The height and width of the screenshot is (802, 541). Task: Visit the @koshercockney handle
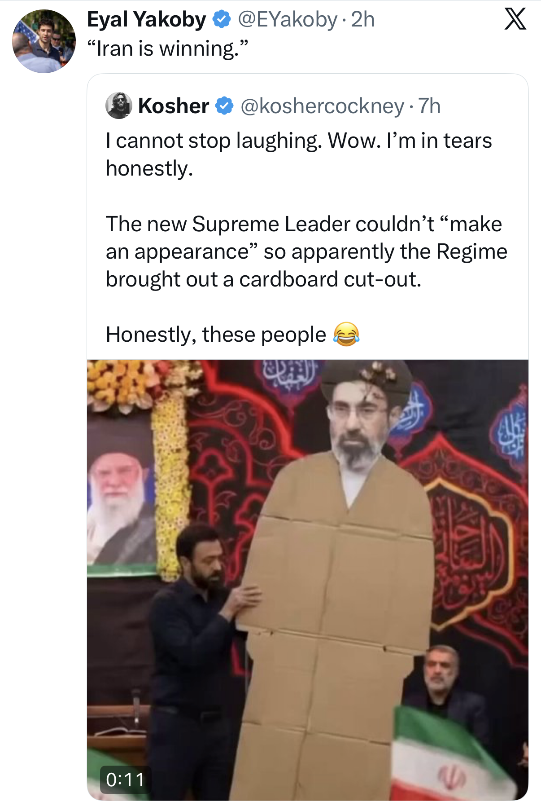[322, 106]
